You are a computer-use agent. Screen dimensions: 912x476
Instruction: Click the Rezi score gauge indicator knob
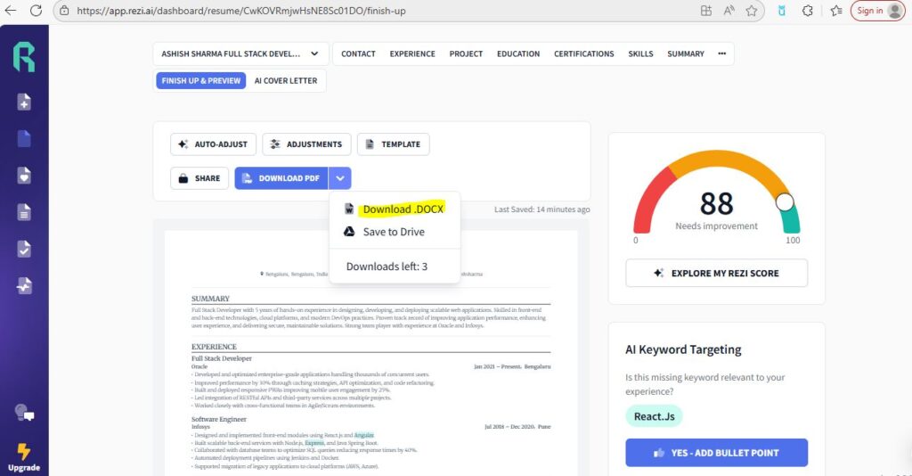click(785, 202)
